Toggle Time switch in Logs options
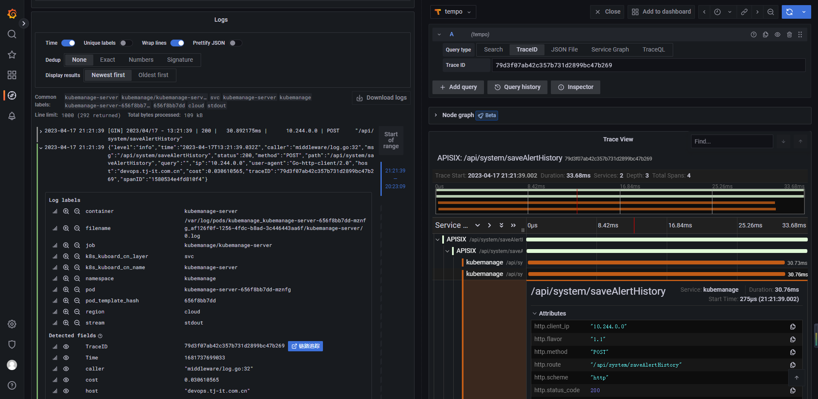 point(68,43)
